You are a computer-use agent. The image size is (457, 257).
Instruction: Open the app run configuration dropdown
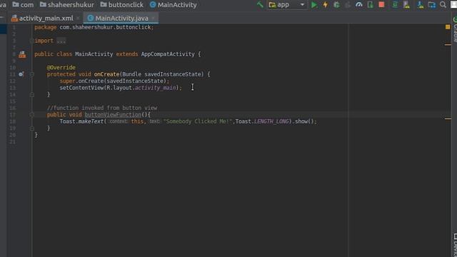pos(287,5)
